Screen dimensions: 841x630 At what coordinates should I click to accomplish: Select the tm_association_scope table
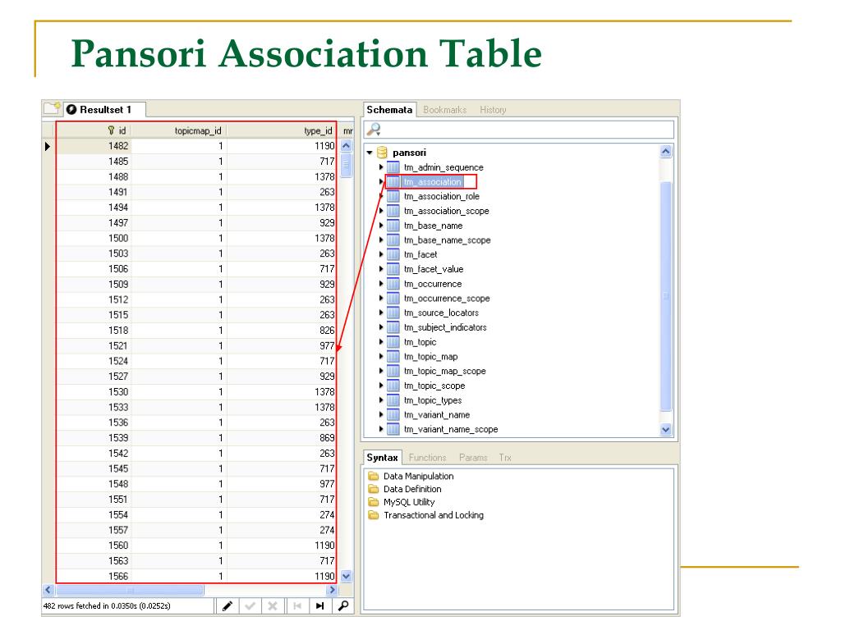point(446,211)
